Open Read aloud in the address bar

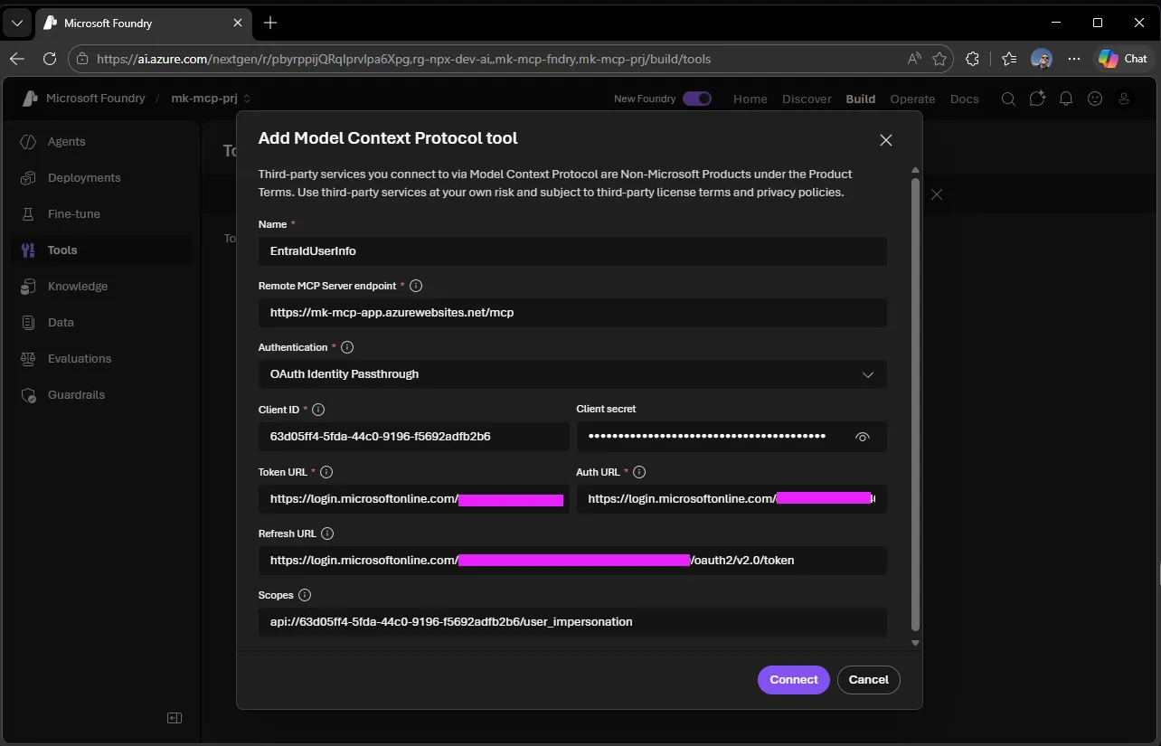(914, 59)
